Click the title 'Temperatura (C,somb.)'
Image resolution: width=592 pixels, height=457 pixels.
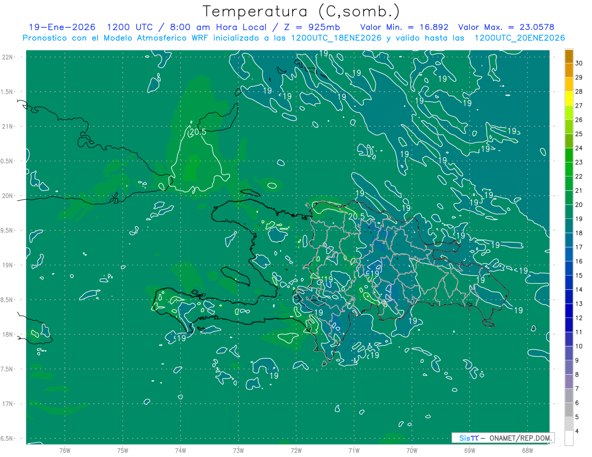(301, 11)
